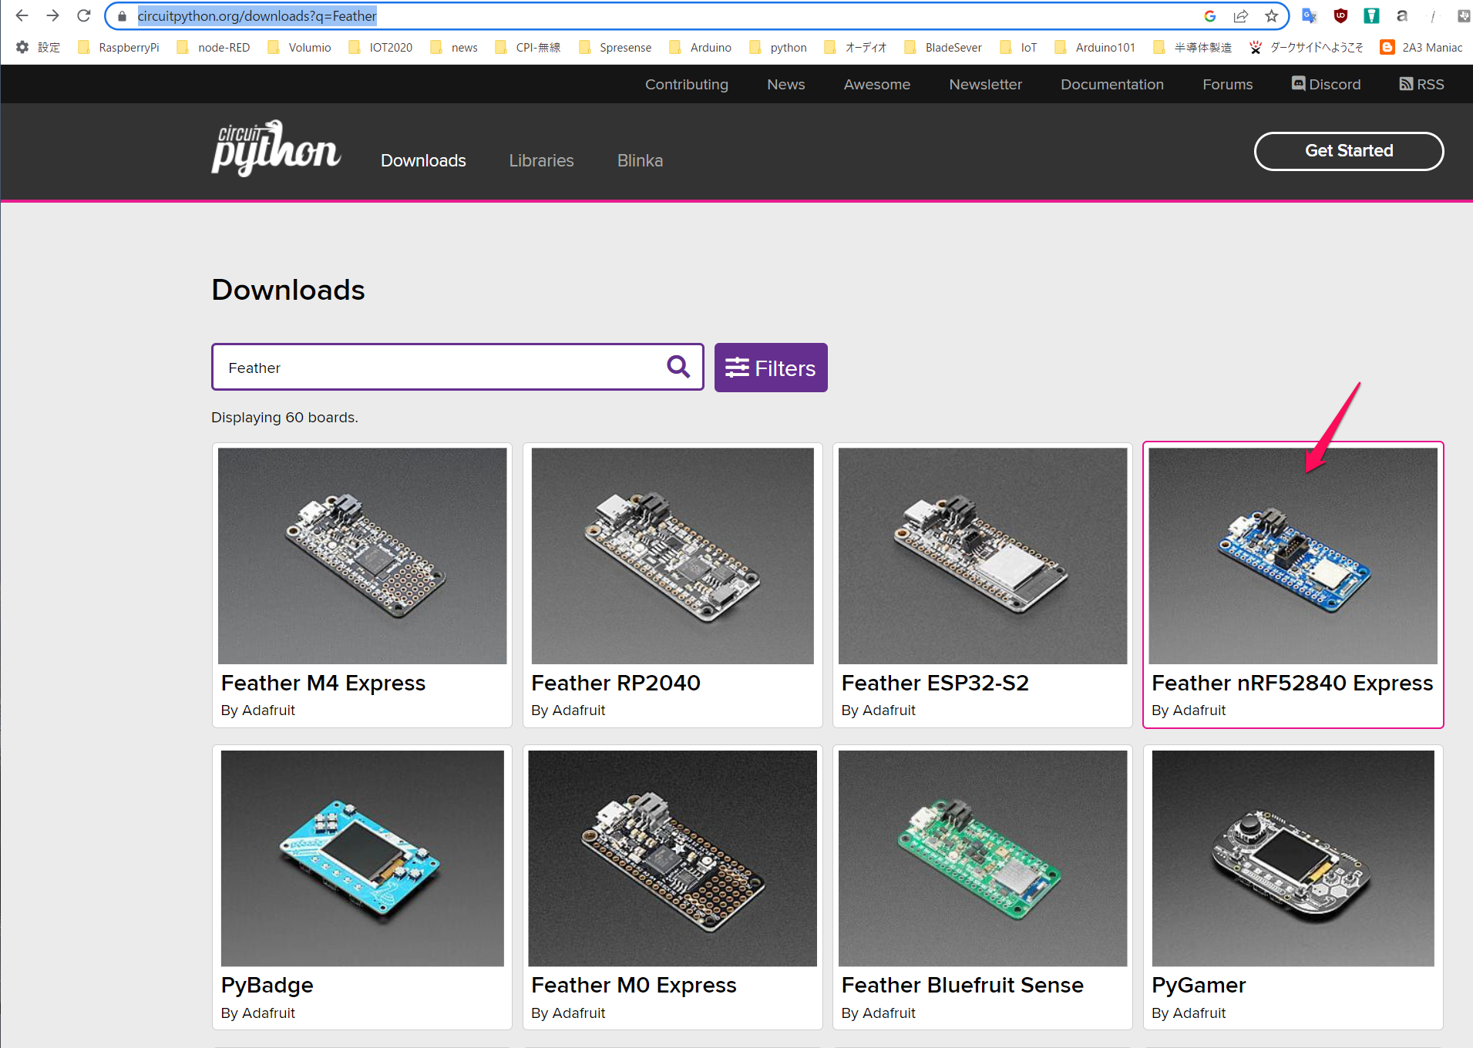Click the browser address bar URL

point(257,16)
